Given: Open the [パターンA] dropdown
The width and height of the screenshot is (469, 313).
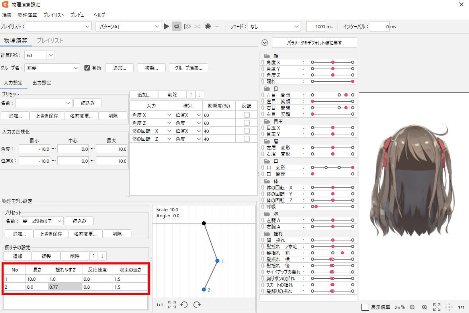Looking at the screenshot, I should (128, 26).
